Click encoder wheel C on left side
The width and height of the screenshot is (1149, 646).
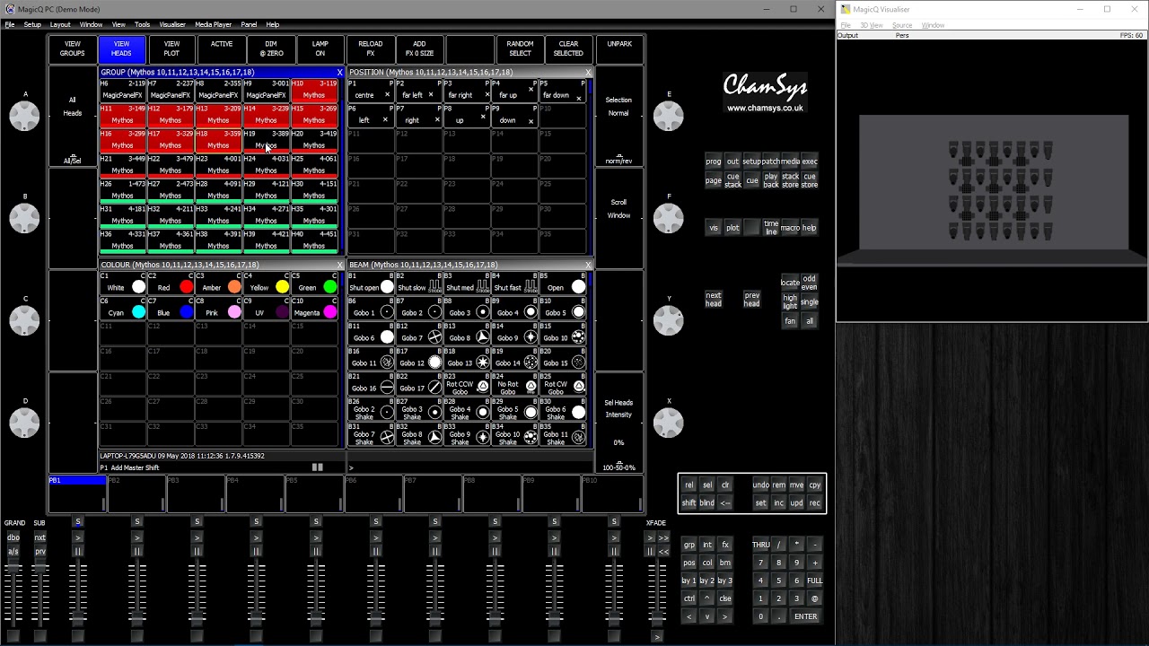[x=25, y=319]
